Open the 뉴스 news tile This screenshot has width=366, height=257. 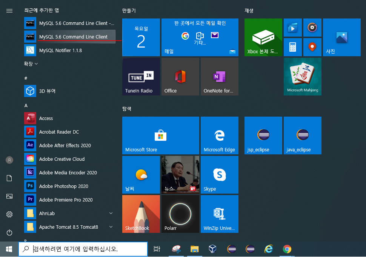(180, 175)
